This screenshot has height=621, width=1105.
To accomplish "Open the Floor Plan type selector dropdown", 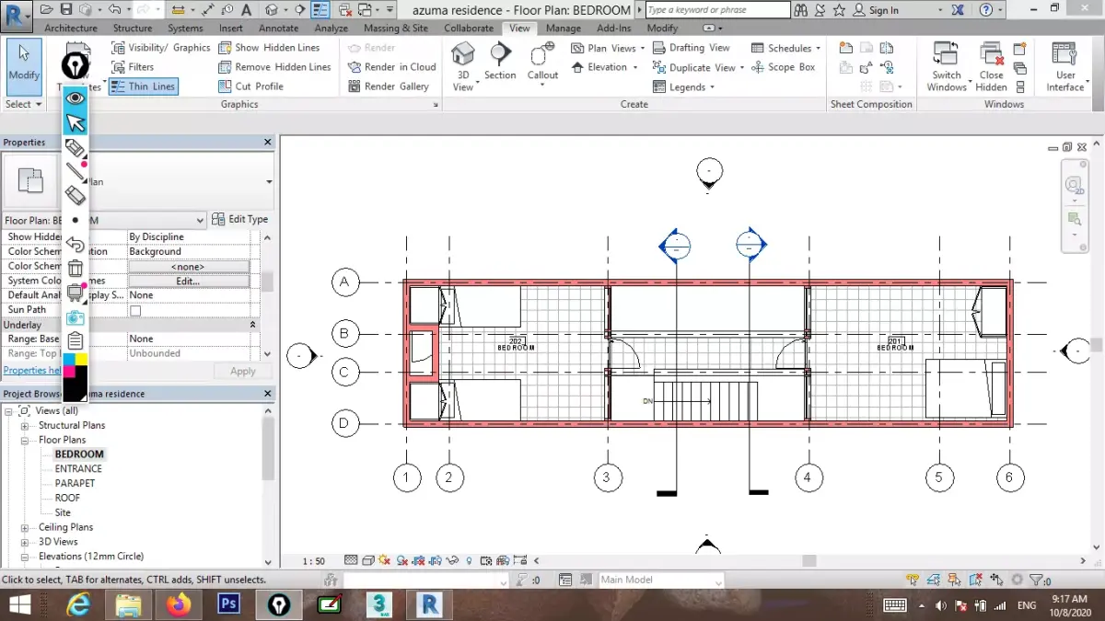I will click(x=104, y=220).
